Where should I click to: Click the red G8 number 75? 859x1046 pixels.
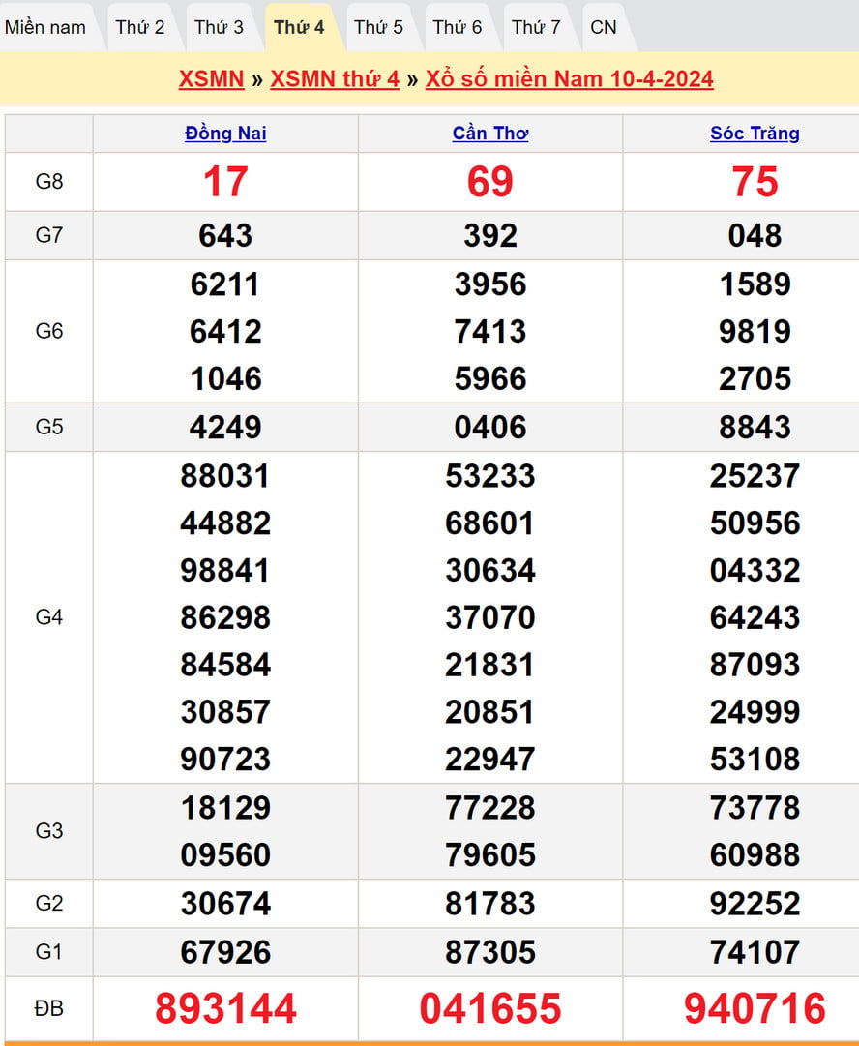click(755, 182)
